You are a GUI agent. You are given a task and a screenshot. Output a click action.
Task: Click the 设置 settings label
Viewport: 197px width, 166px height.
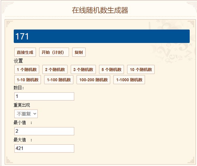tap(18, 61)
